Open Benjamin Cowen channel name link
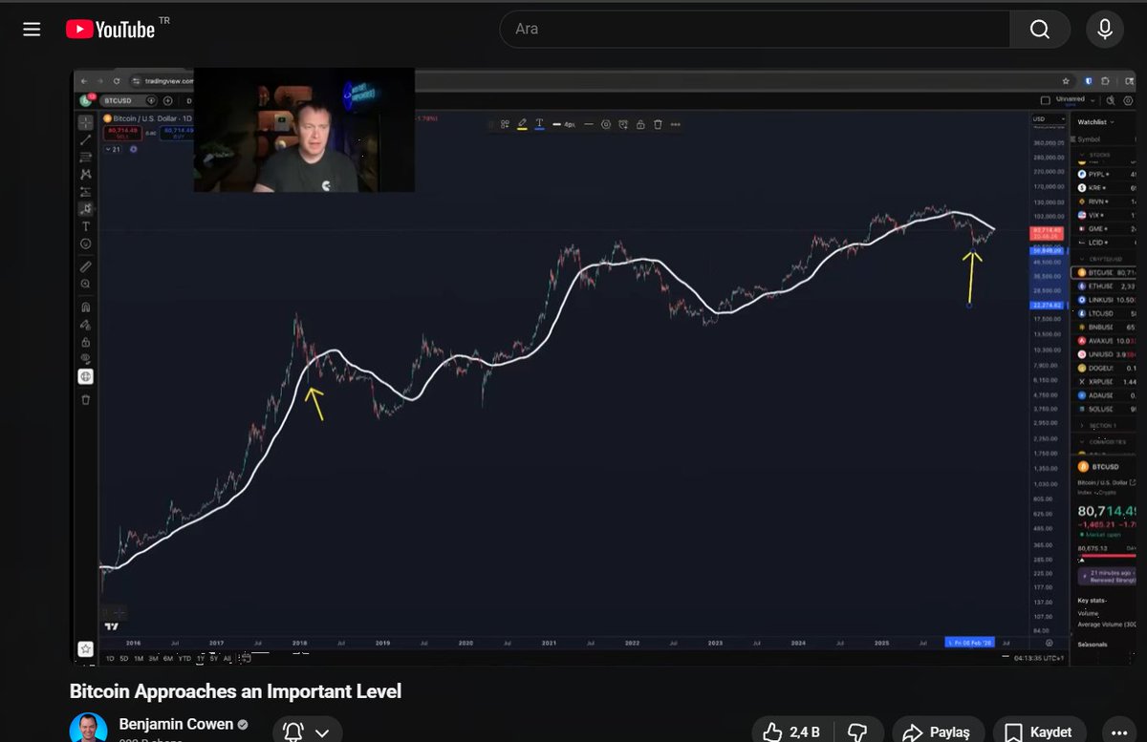 click(x=176, y=724)
